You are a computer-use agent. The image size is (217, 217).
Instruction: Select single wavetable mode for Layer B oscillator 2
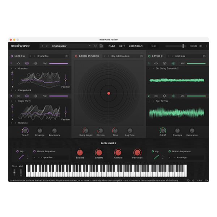156,96
